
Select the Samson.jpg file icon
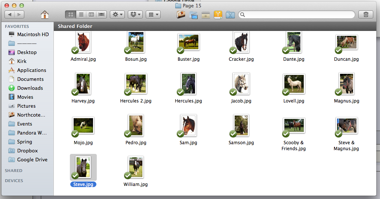pyautogui.click(x=241, y=126)
